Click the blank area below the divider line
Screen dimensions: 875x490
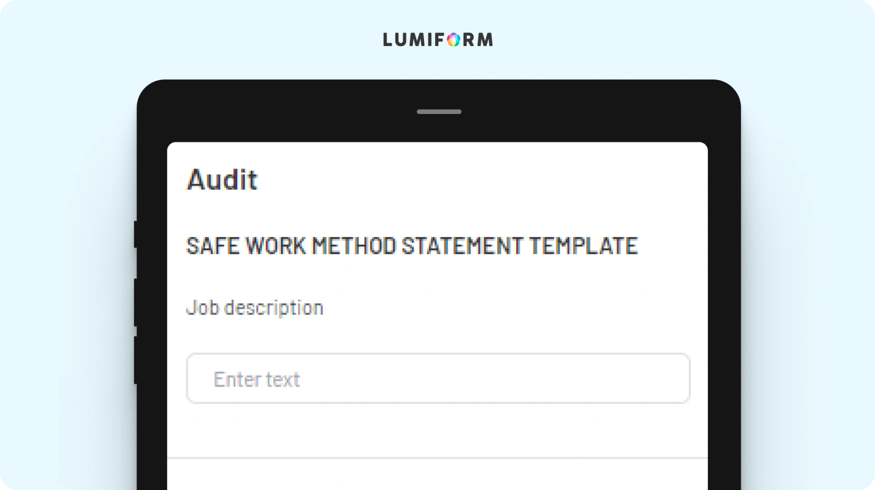[437, 475]
